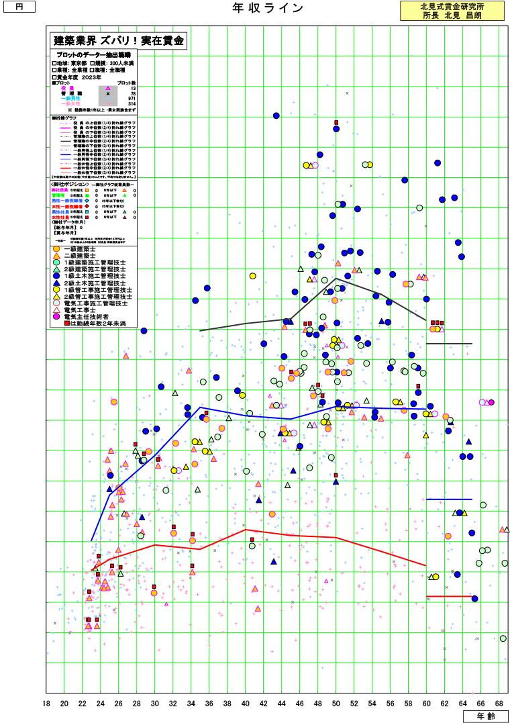Click the orange circle icon for 一級建築士
Viewport: 510px width, 723px height.
[x=56, y=248]
